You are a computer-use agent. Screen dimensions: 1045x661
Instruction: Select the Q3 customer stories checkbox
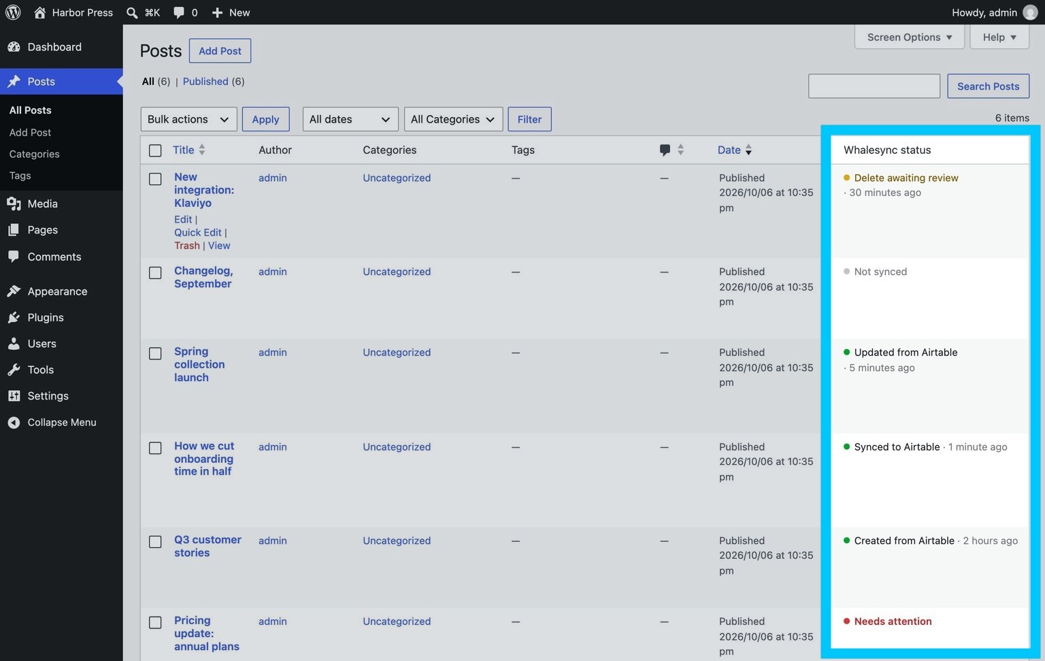pyautogui.click(x=155, y=542)
